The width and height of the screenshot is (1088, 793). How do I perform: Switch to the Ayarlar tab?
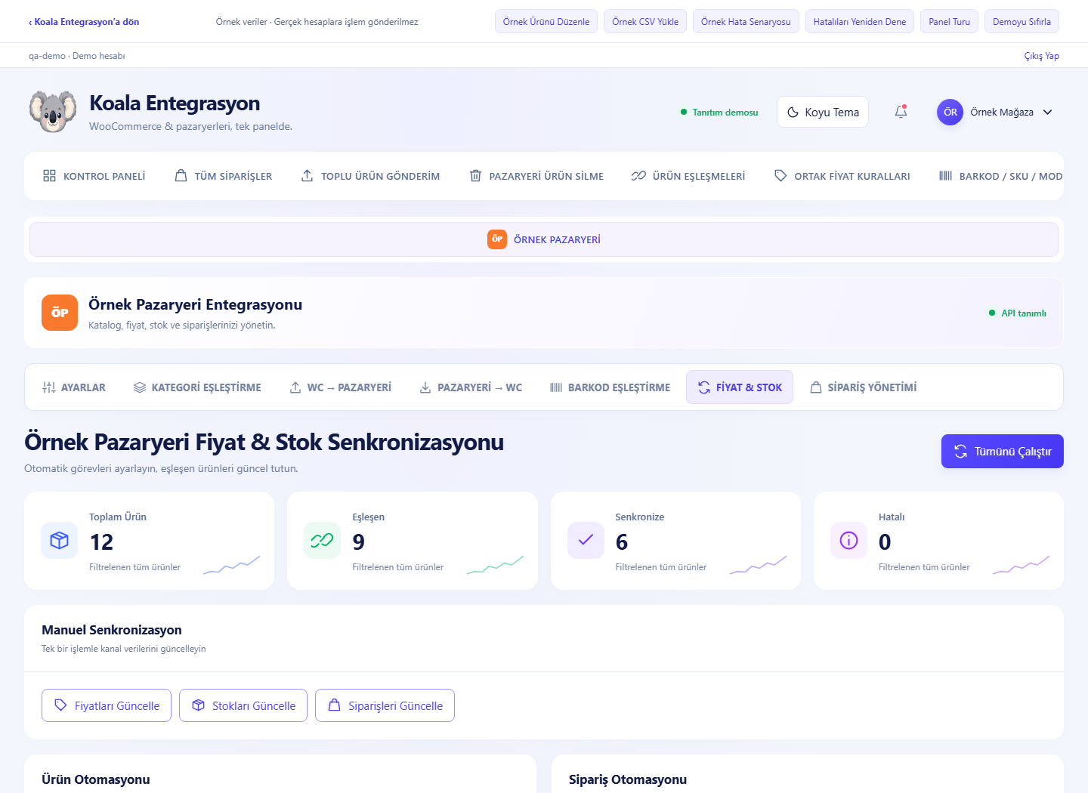[x=74, y=387]
